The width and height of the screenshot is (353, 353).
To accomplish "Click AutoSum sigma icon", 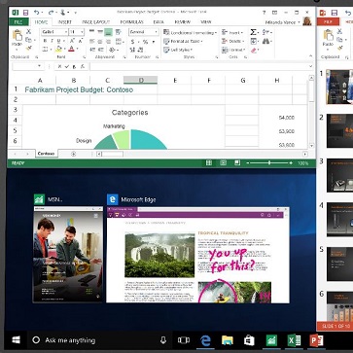I will tap(253, 32).
